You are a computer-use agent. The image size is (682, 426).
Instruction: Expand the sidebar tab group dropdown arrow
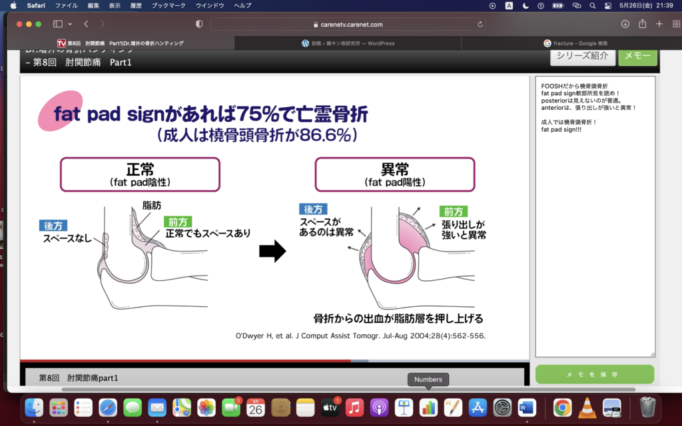tap(69, 24)
